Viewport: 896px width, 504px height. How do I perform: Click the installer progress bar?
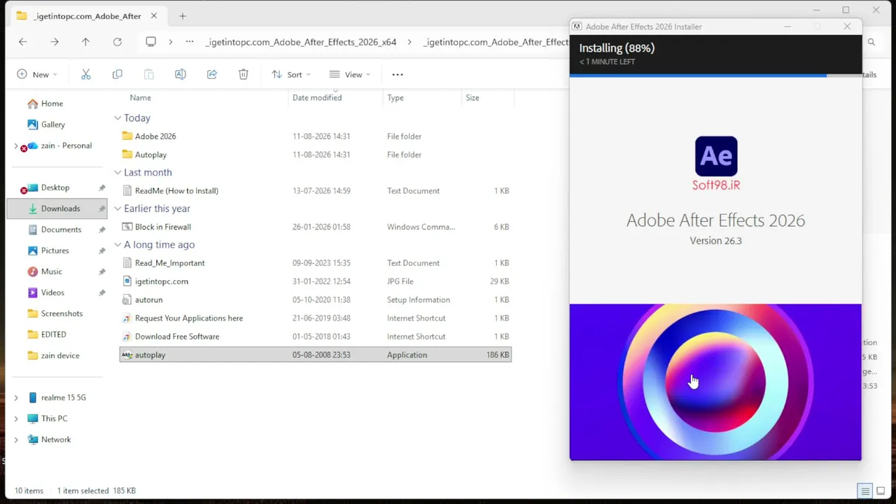point(715,75)
